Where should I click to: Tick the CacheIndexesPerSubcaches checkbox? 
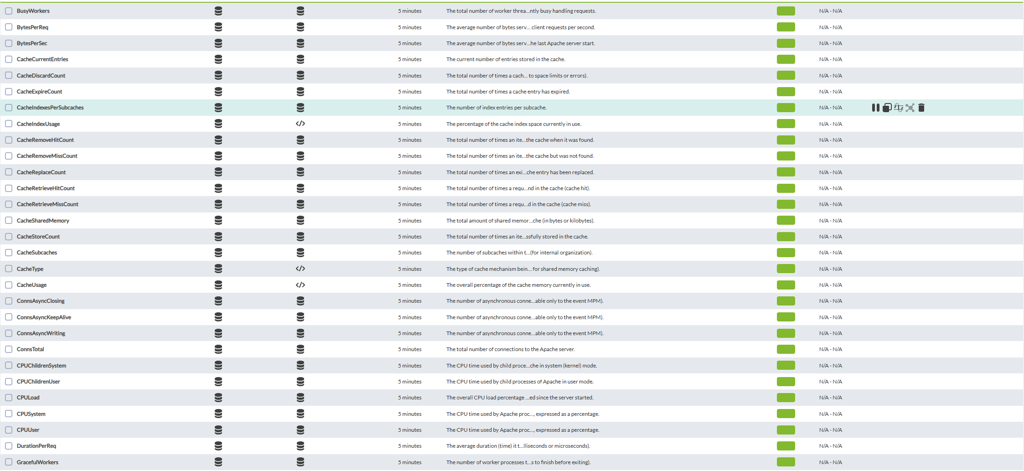coord(9,108)
